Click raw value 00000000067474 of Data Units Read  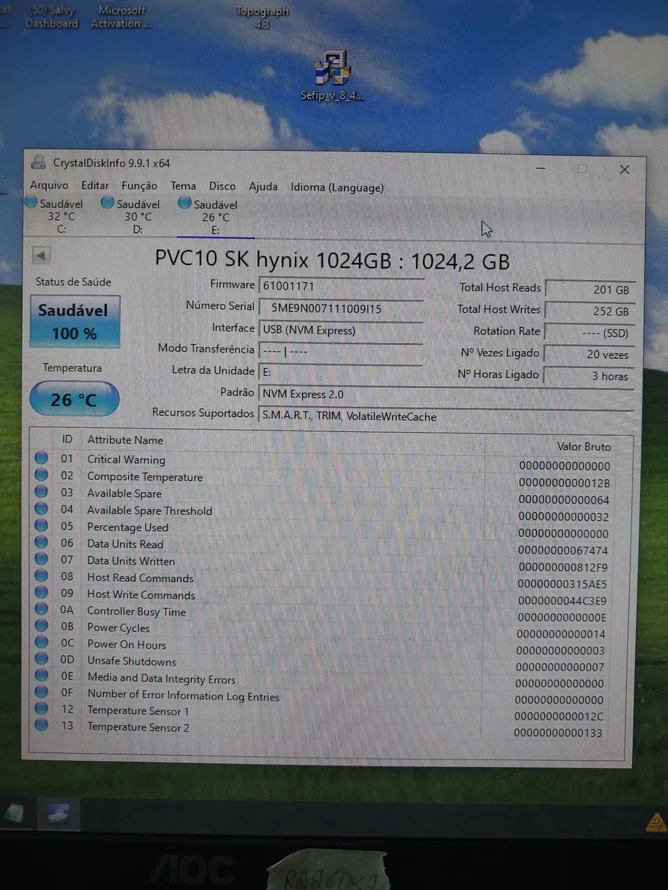click(x=563, y=550)
